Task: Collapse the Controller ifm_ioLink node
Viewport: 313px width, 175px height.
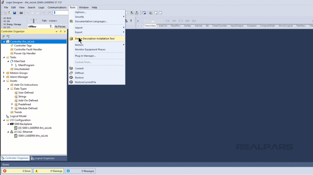Action: pyautogui.click(x=4, y=42)
